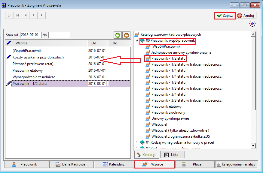Go to the next record arrow
This screenshot has height=173, width=263.
34,15
